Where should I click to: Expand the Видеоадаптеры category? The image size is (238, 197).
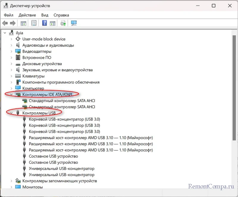11,51
